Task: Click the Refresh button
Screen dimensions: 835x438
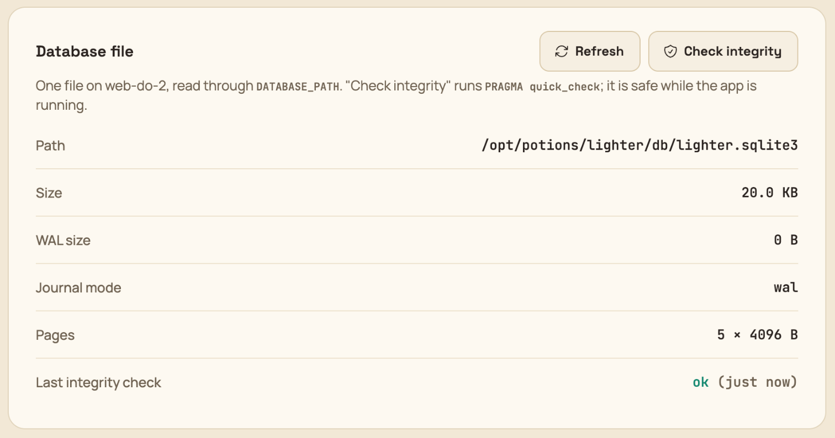Action: pos(590,51)
